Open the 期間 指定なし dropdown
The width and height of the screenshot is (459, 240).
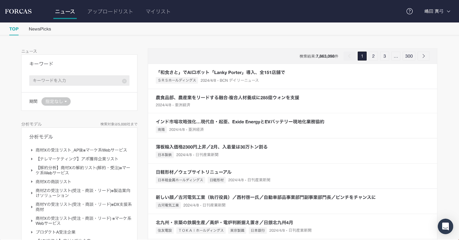[56, 102]
